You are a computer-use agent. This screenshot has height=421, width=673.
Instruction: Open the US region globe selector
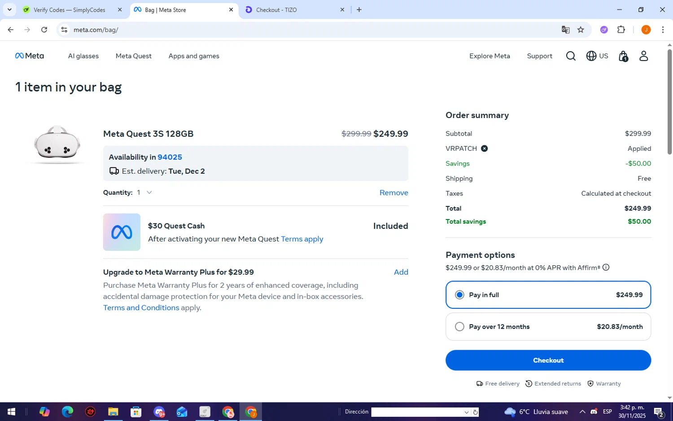(x=597, y=56)
